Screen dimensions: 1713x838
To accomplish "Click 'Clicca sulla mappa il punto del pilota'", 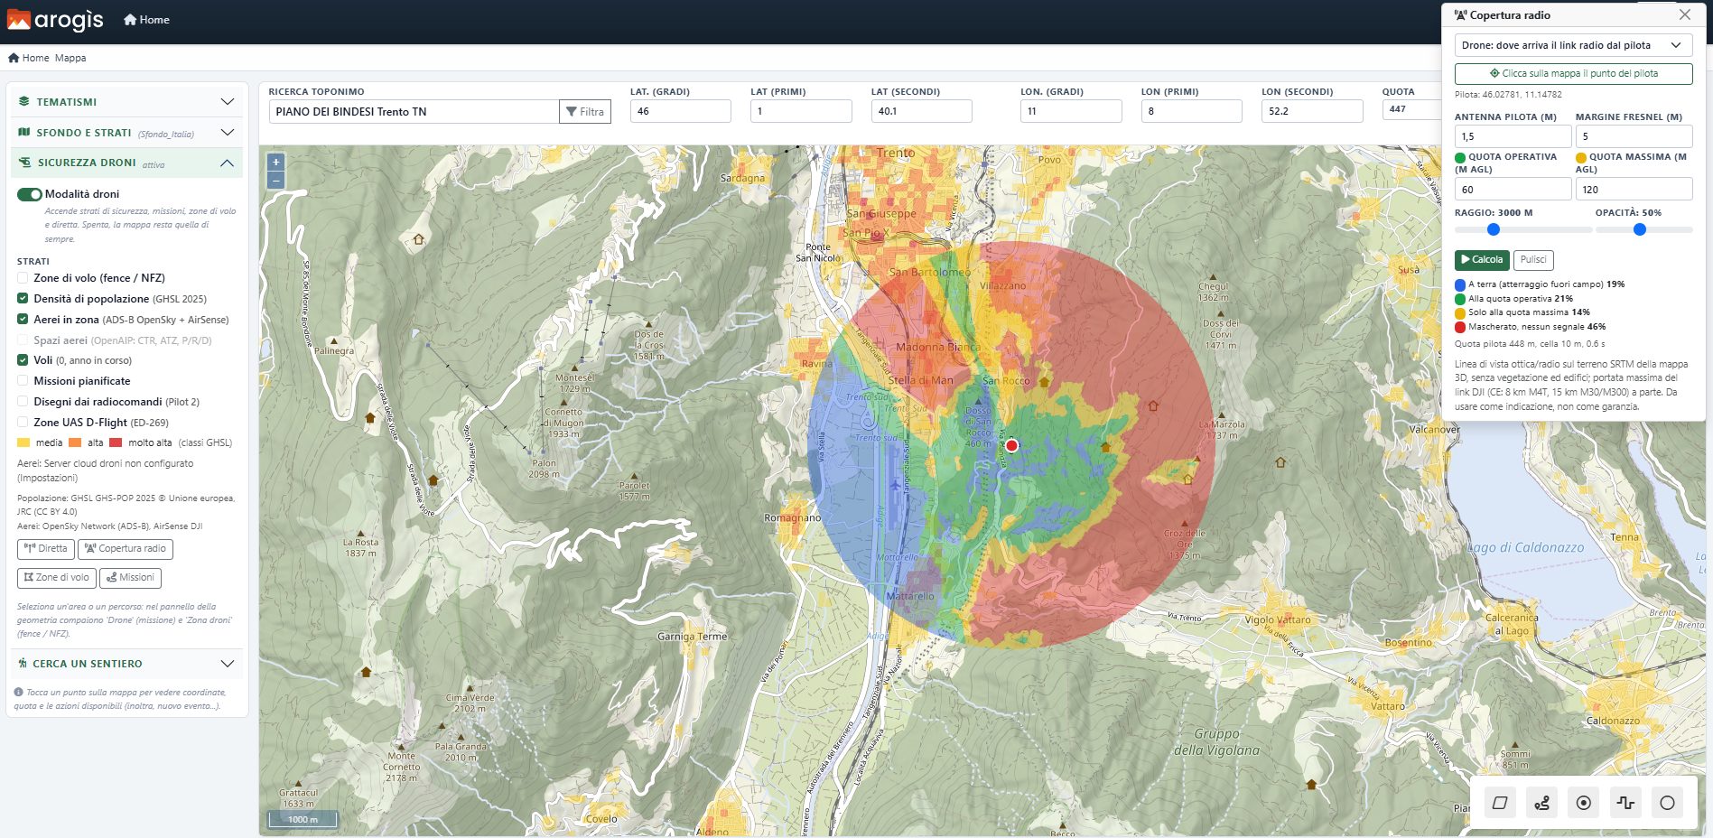I will (1573, 73).
